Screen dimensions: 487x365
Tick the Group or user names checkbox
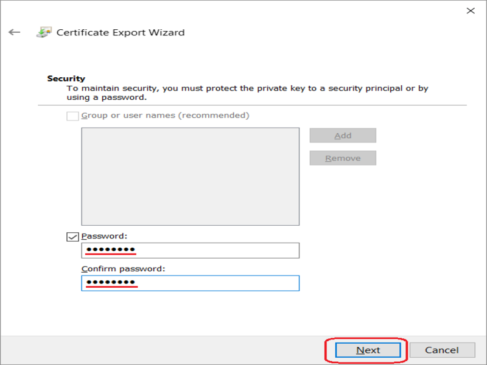(72, 116)
